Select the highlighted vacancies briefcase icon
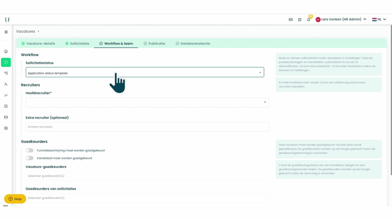This screenshot has width=392, height=220. (6, 62)
